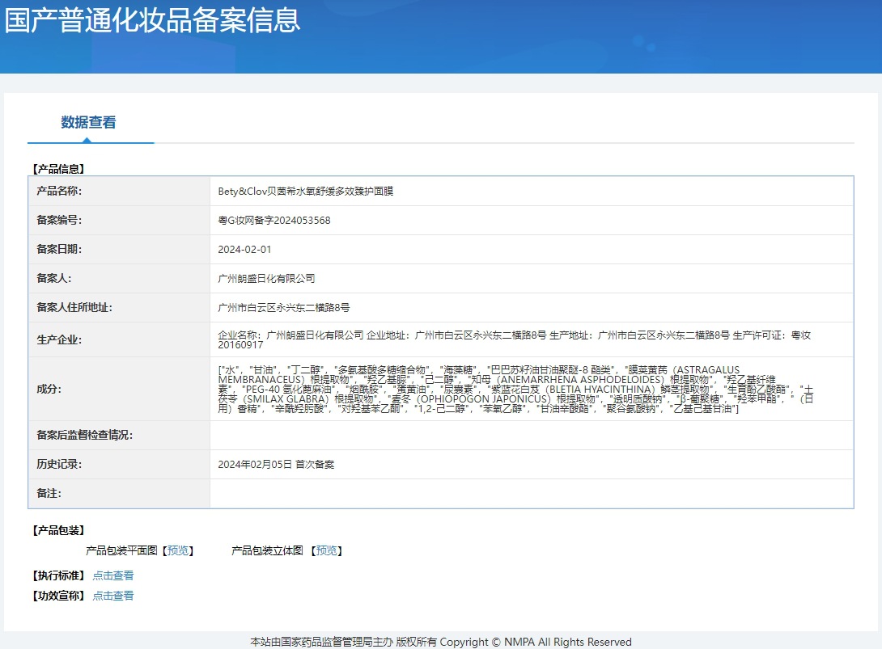Select the 备案编号 label cell

pyautogui.click(x=119, y=221)
